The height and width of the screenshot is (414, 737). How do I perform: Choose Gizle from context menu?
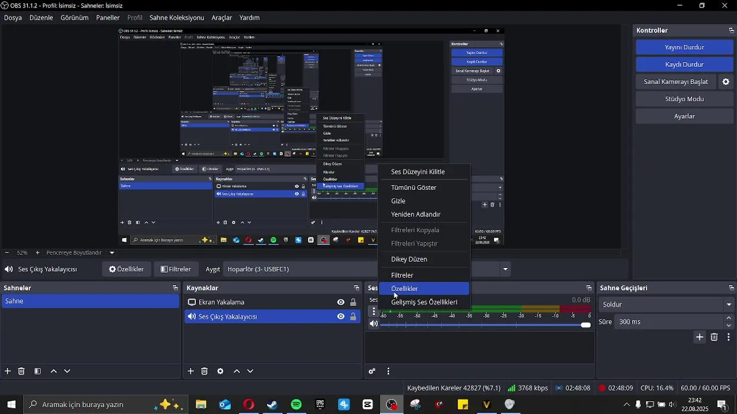pyautogui.click(x=424, y=201)
